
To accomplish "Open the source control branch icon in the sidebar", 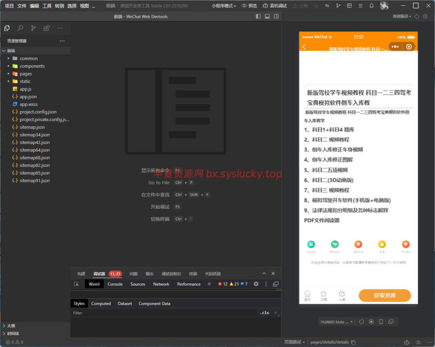I will coord(33,28).
